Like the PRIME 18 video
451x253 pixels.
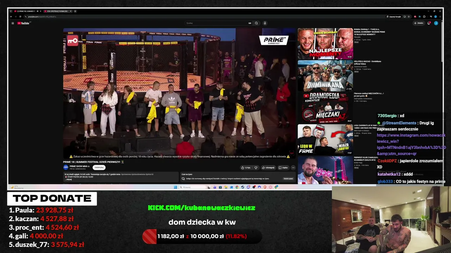point(246,168)
